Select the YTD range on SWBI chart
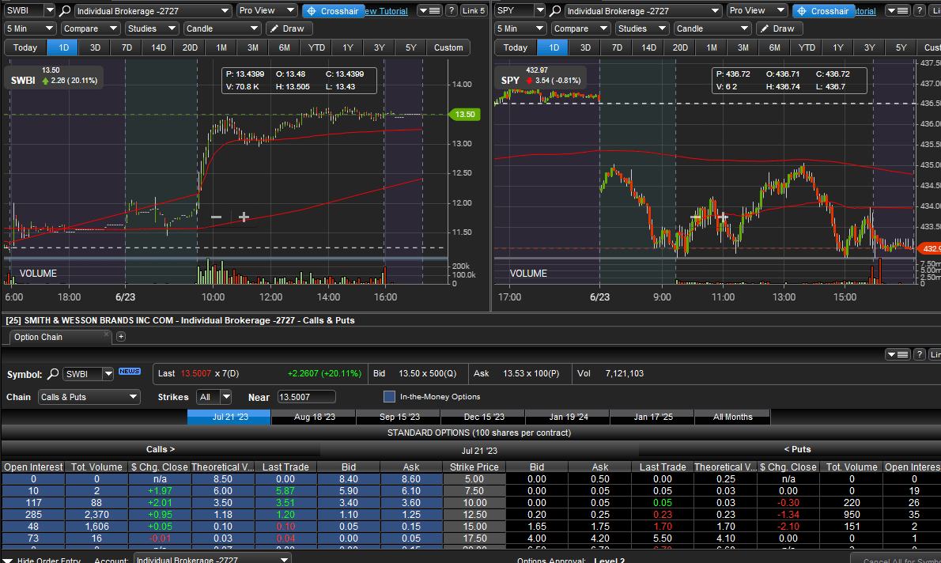 [316, 47]
